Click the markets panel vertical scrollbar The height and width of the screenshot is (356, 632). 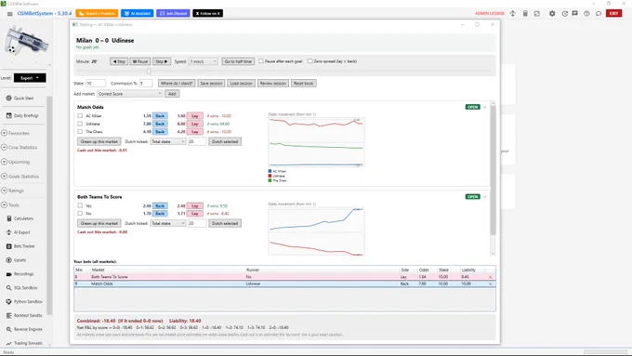pos(493,170)
